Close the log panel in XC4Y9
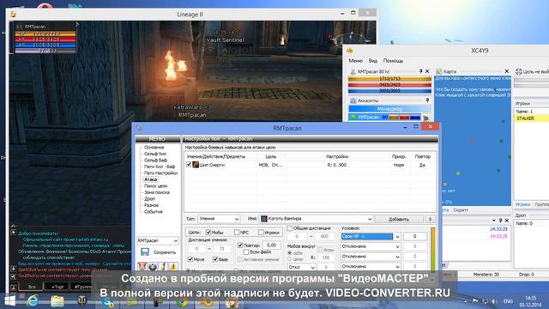The image size is (549, 309). [x=507, y=221]
